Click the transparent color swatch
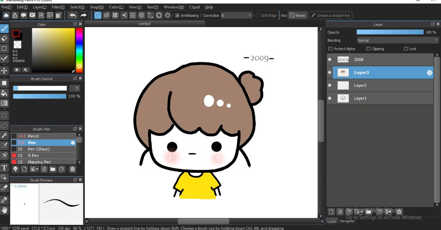This screenshot has height=230, width=441. click(17, 44)
